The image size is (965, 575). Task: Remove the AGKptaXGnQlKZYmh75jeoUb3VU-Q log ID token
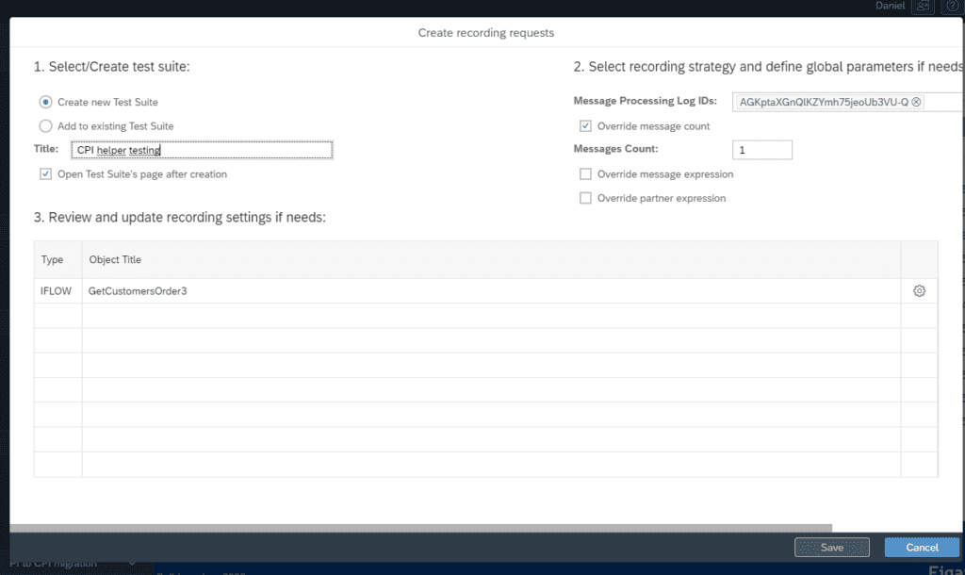click(x=916, y=102)
